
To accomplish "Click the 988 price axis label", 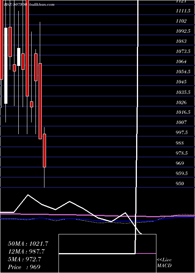I will (x=180, y=143).
